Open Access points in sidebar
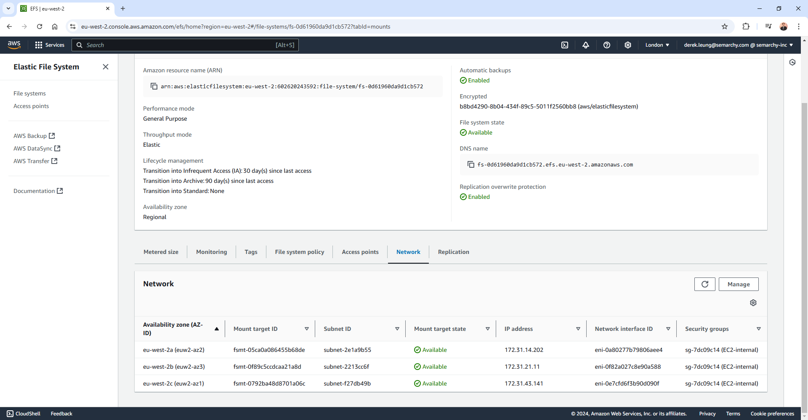Screen dimensions: 808x420 31,106
